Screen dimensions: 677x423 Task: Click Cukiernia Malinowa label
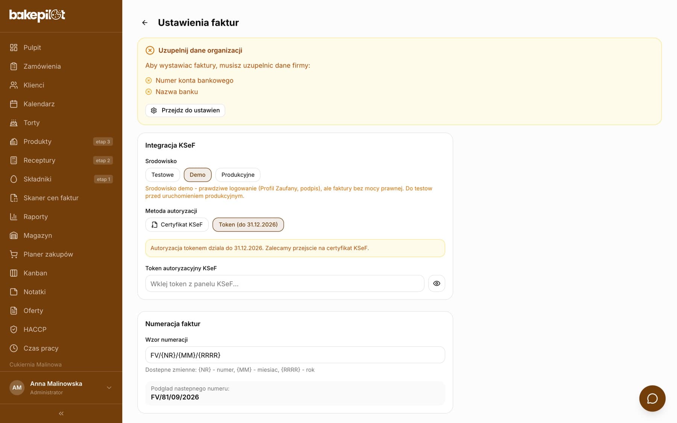(35, 364)
